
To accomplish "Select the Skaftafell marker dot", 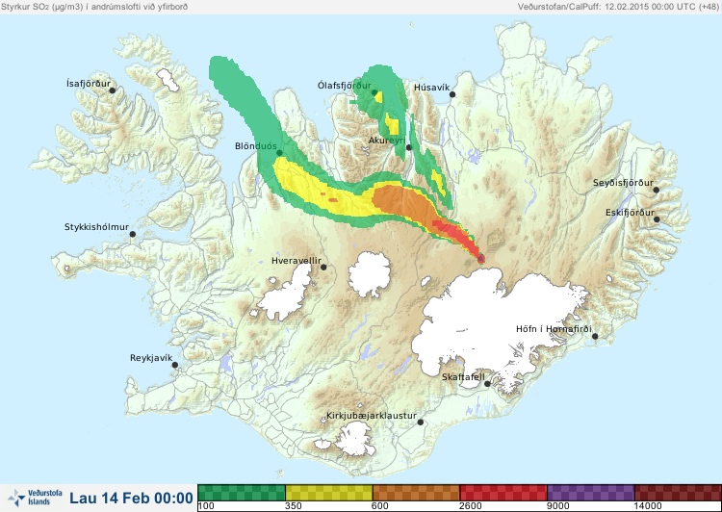I will [487, 384].
